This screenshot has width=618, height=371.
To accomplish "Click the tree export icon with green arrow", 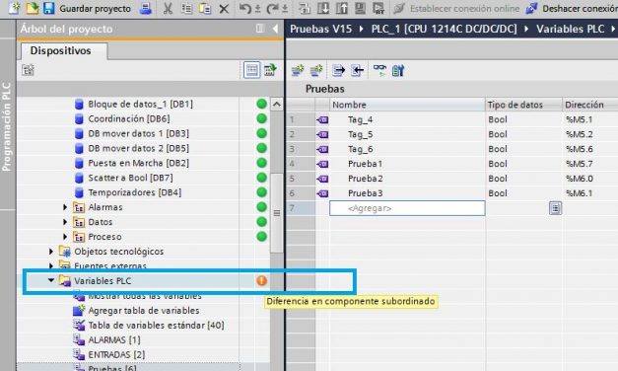I will point(270,70).
